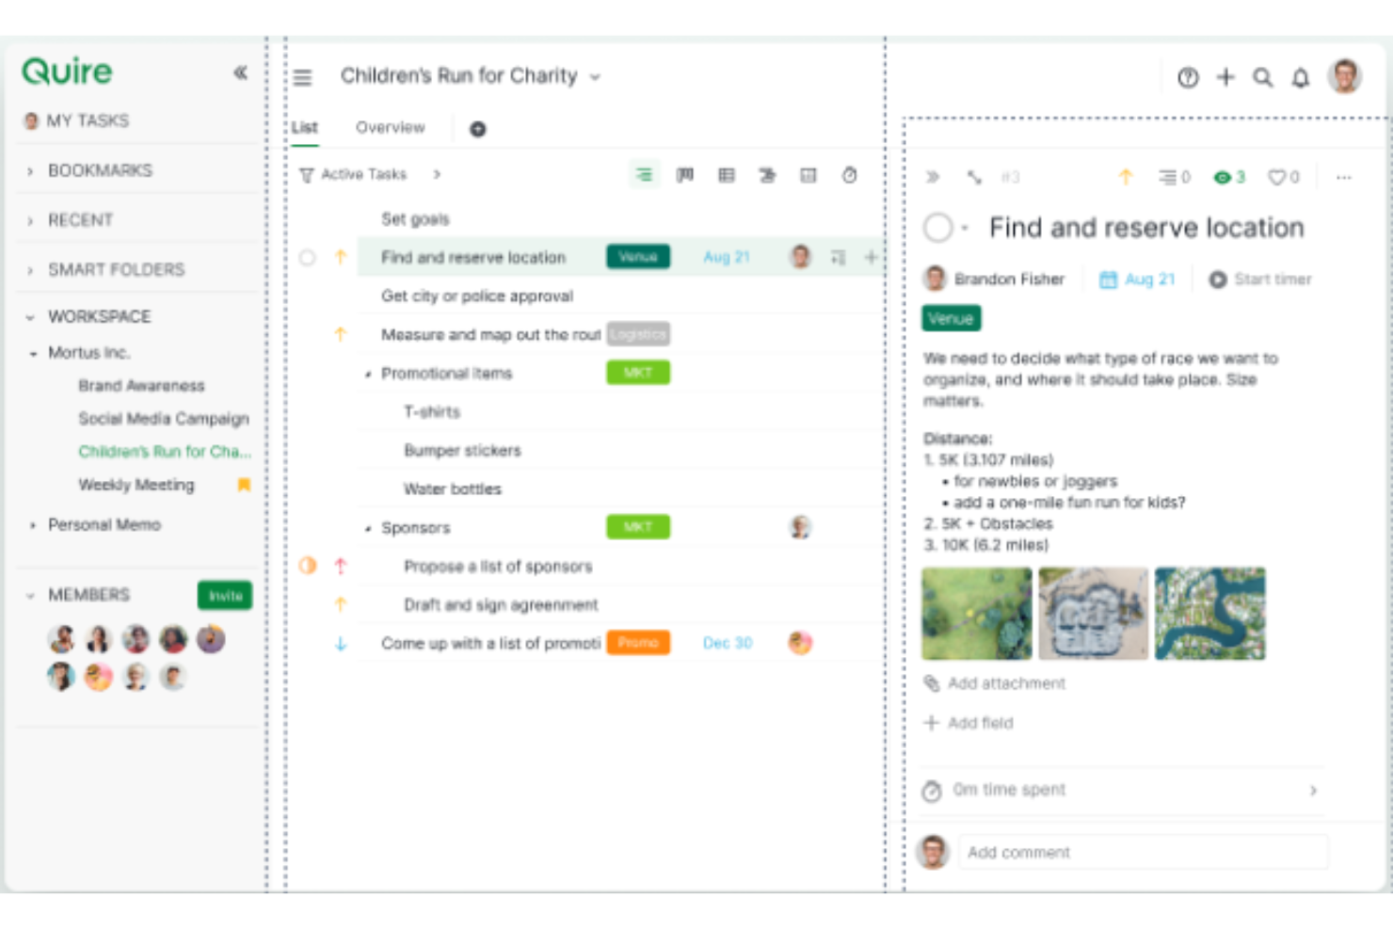Collapse the Promotional items subtasks
1393x929 pixels.
(368, 375)
